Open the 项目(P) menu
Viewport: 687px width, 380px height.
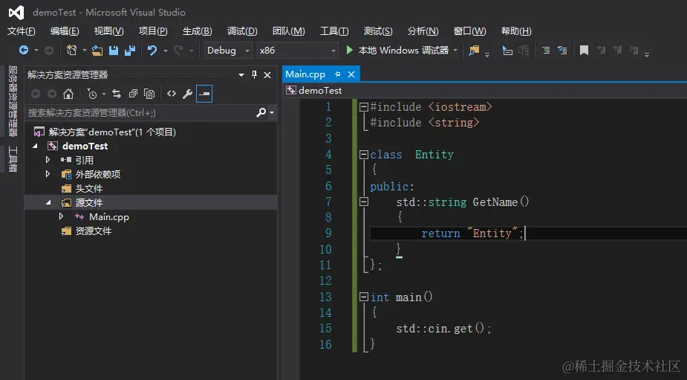tap(153, 31)
